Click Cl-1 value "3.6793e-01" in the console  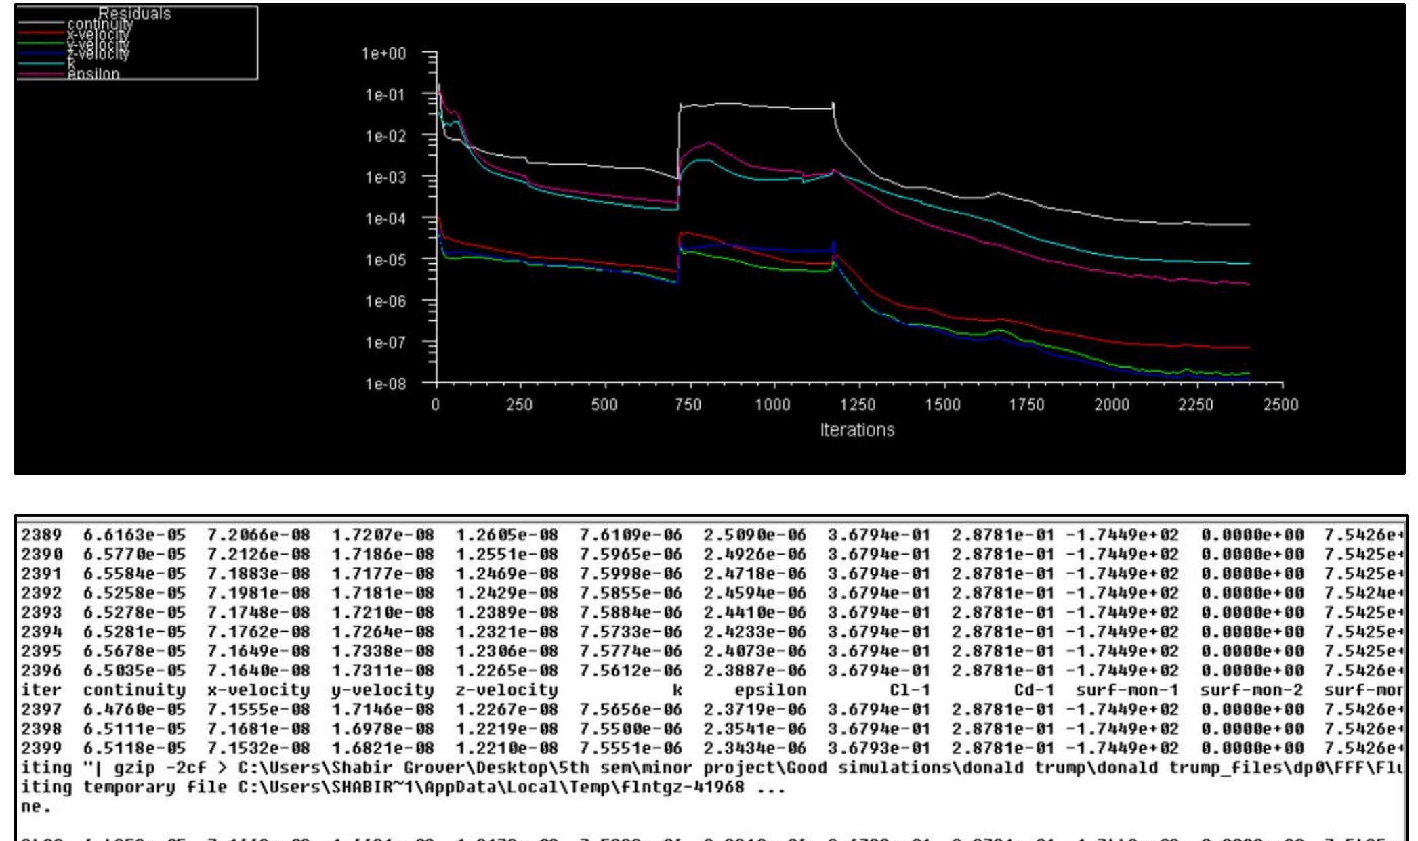pyautogui.click(x=879, y=748)
